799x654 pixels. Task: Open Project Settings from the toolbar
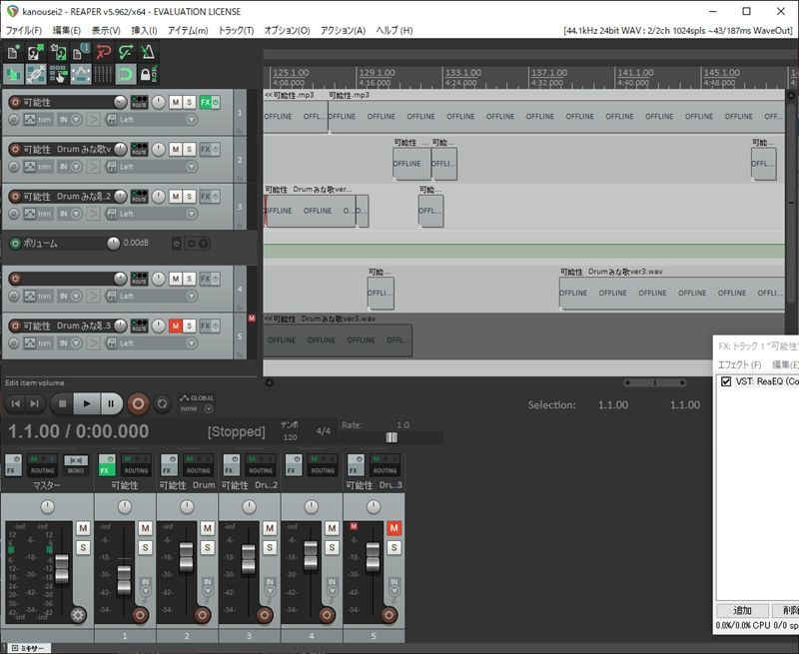pos(81,53)
